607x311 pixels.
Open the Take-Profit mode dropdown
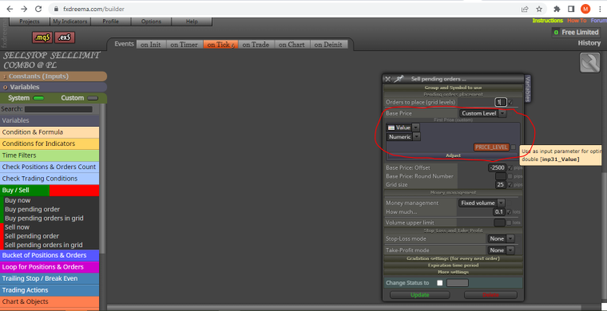tap(501, 250)
